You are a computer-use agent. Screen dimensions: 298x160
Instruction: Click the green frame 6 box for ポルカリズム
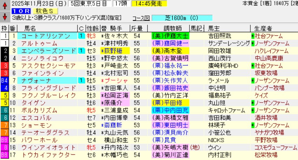coord(4,110)
